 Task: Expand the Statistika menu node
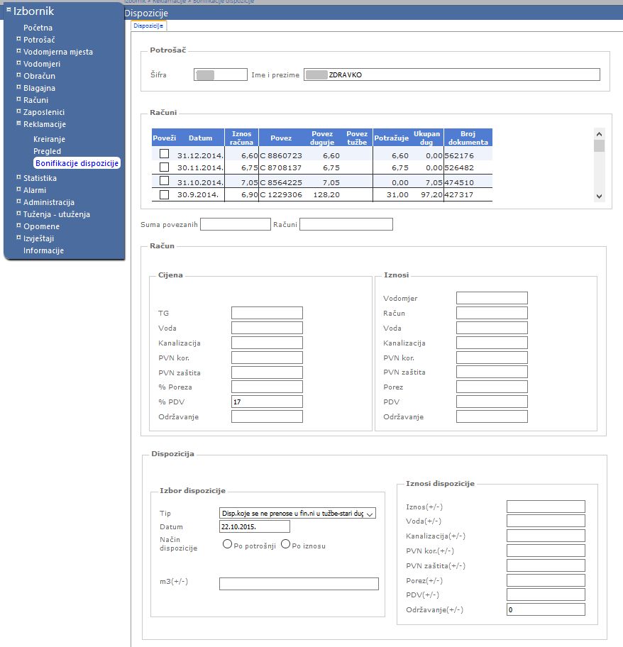point(18,177)
